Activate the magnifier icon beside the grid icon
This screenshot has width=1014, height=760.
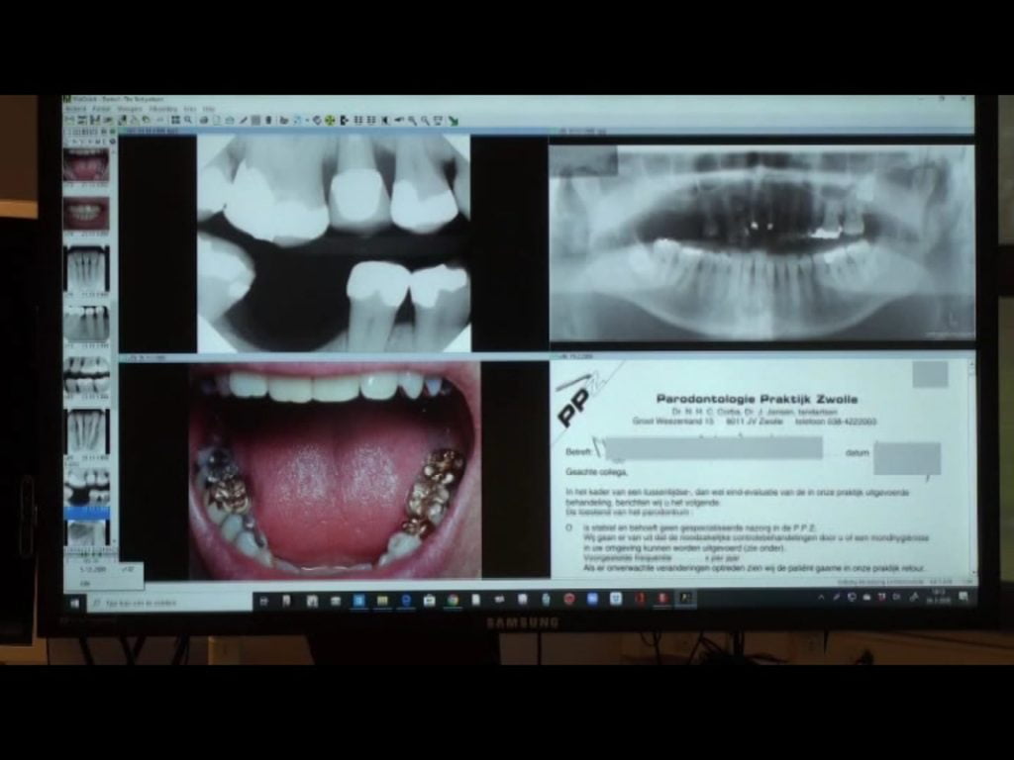pos(188,120)
